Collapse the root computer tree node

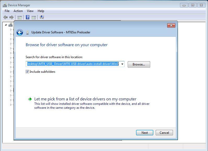pos(6,25)
